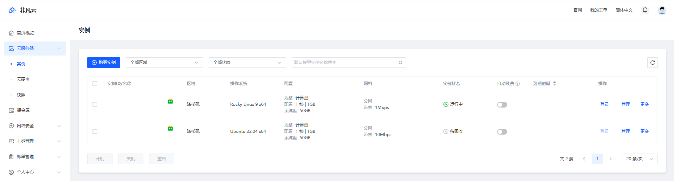Go to 首页概览 in the sidebar
The width and height of the screenshot is (674, 181).
pyautogui.click(x=25, y=33)
